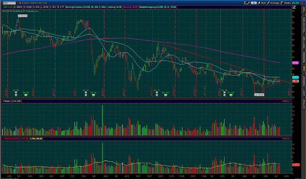Click the VolumeAvg study label
This screenshot has height=179, width=306.
(11, 138)
